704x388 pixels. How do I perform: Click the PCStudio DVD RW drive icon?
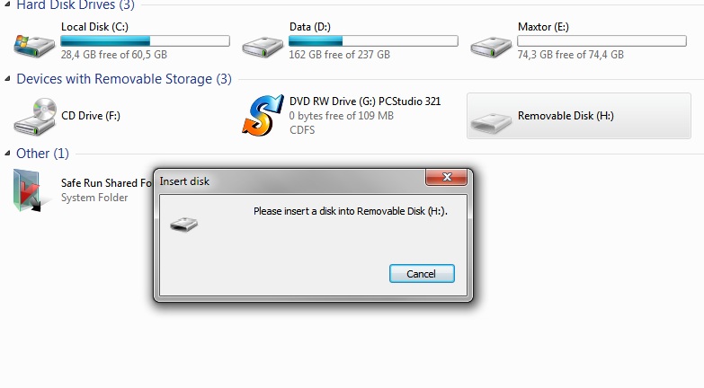(x=263, y=115)
